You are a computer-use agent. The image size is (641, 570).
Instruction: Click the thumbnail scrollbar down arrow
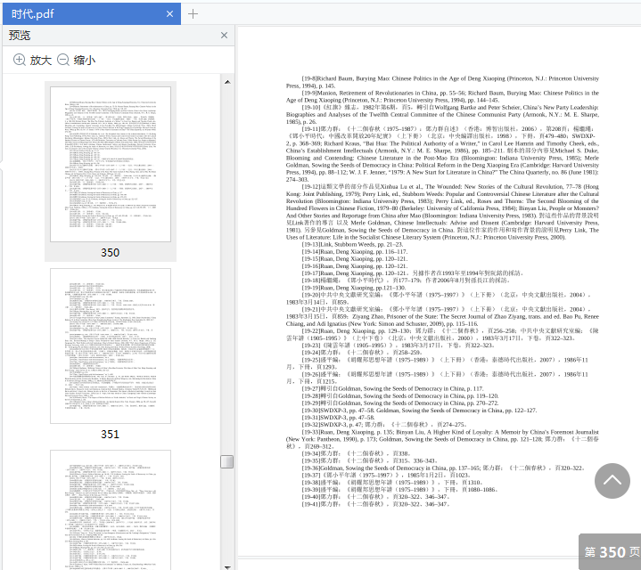click(227, 566)
